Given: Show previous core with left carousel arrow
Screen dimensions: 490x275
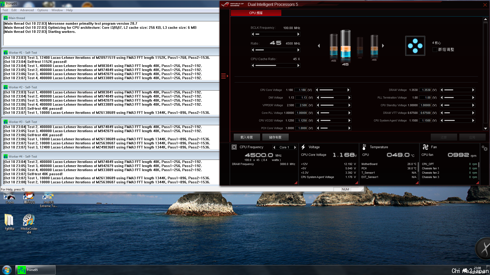Looking at the screenshot, I should [319, 46].
